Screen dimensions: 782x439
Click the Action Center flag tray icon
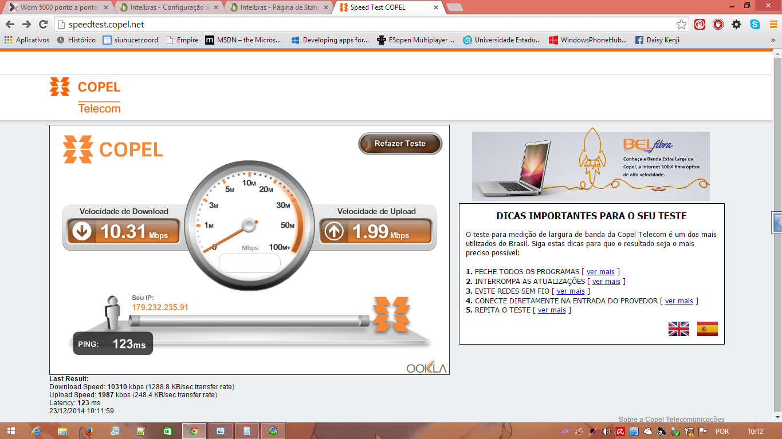coord(702,431)
